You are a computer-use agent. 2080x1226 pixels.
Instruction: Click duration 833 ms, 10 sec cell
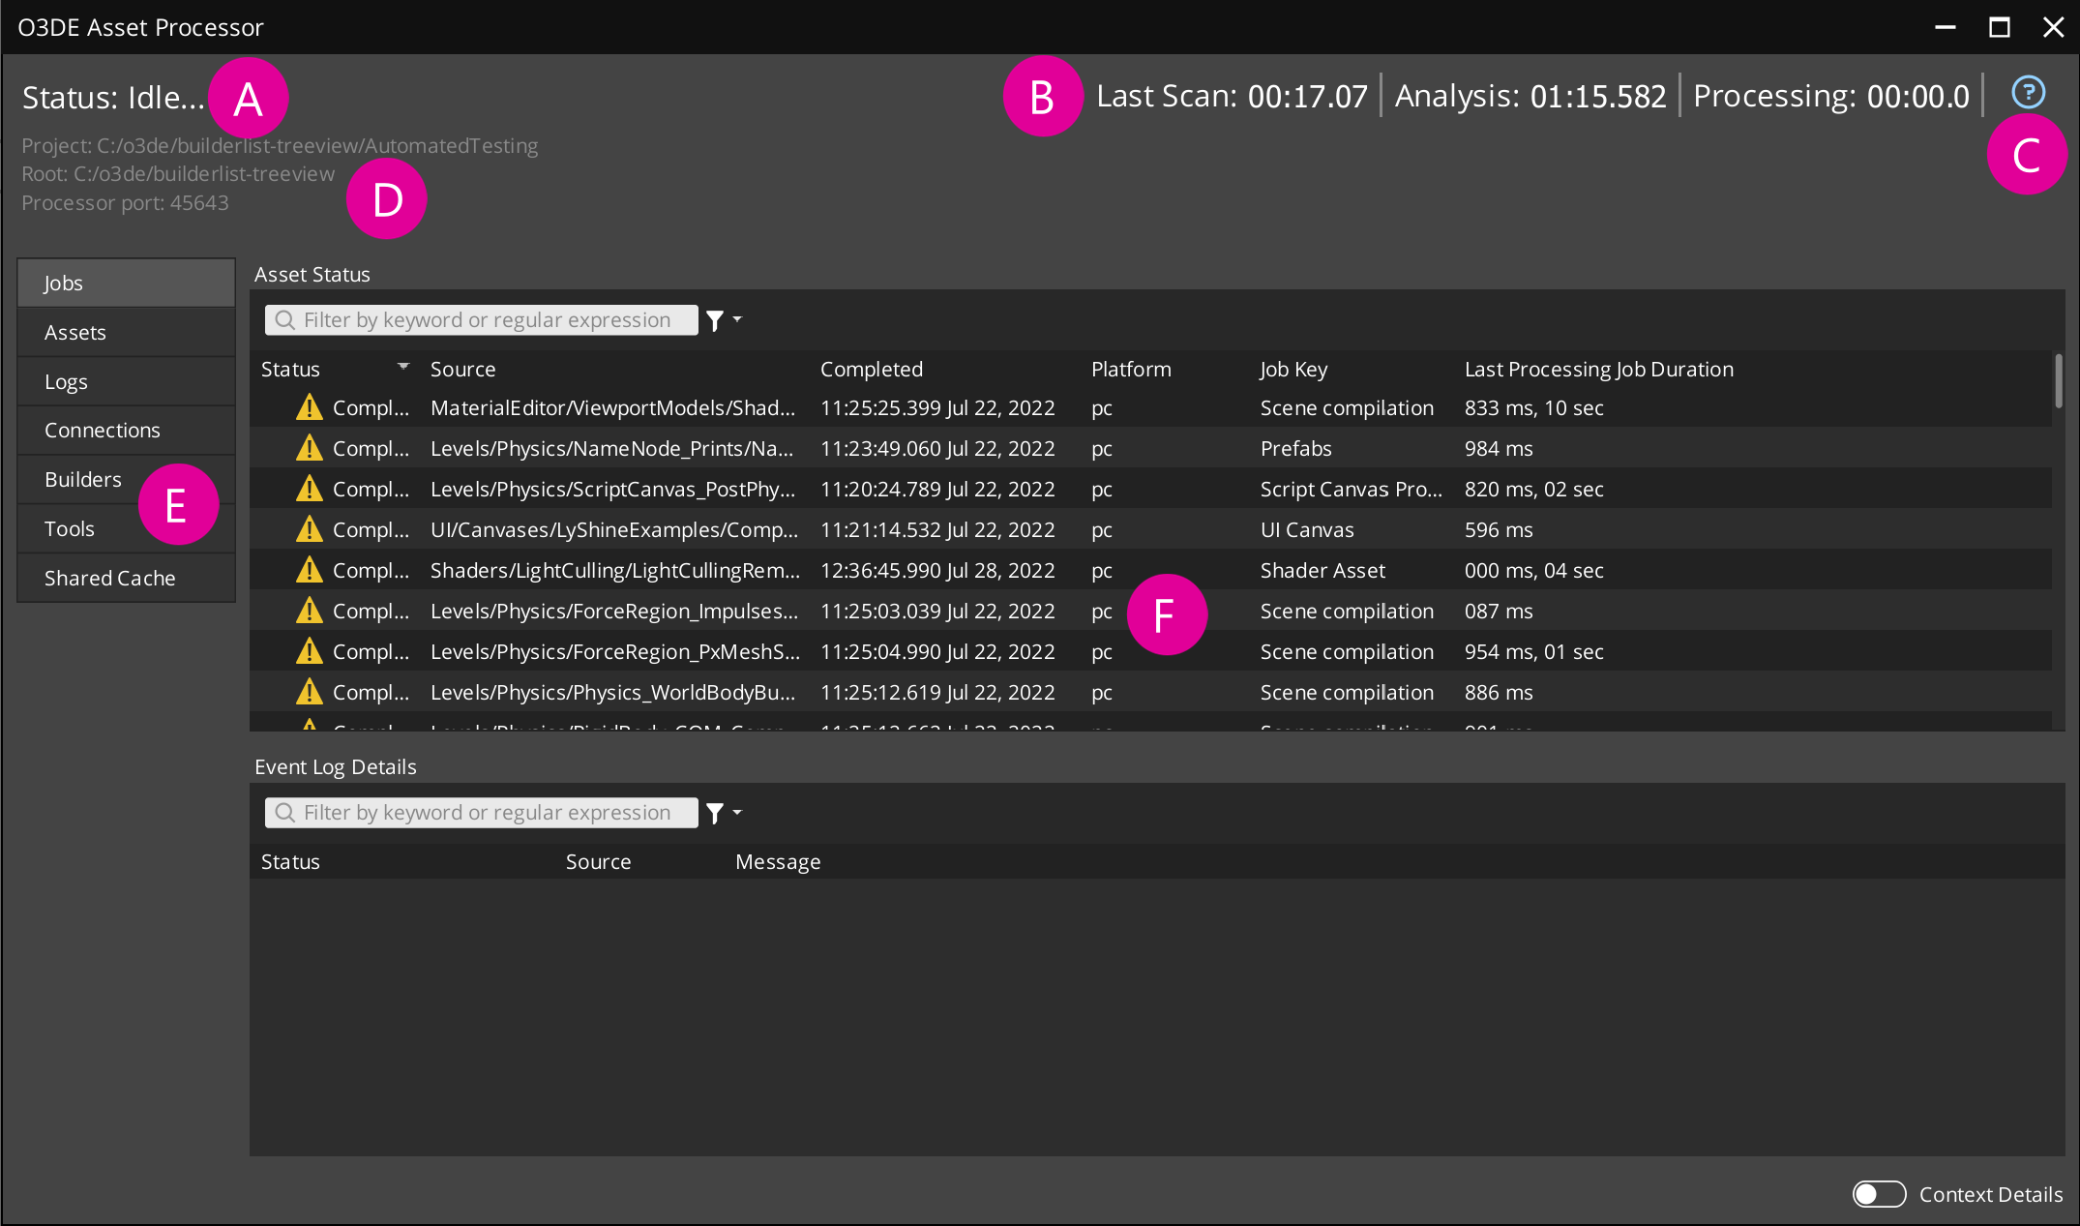[x=1533, y=407]
